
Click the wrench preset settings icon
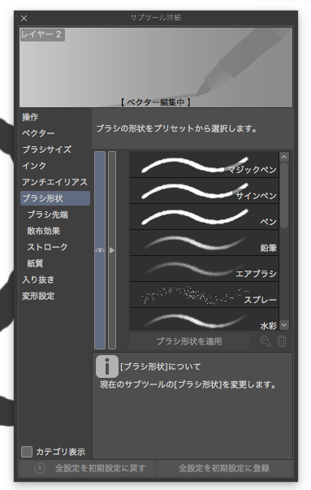(266, 341)
